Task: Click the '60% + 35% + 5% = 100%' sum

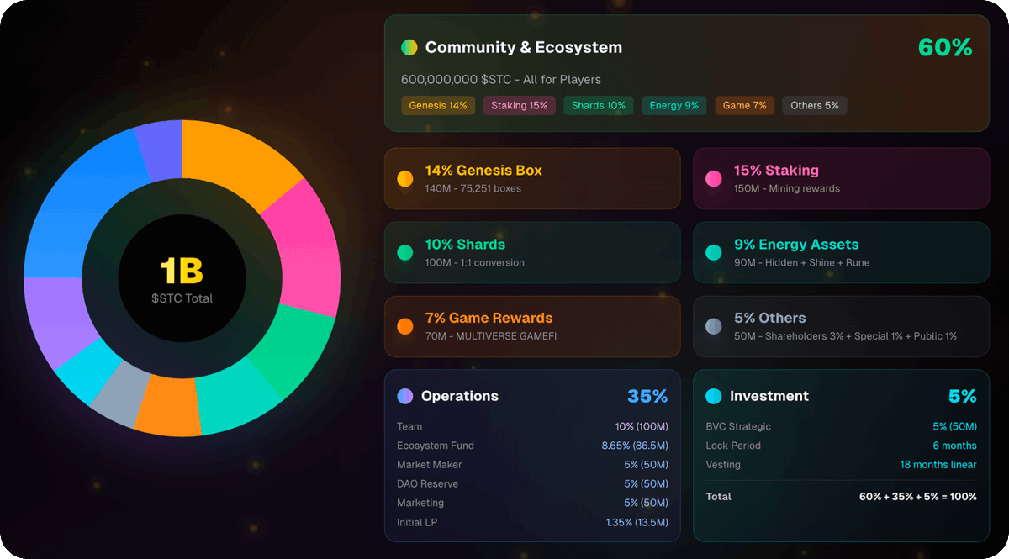Action: [x=918, y=497]
